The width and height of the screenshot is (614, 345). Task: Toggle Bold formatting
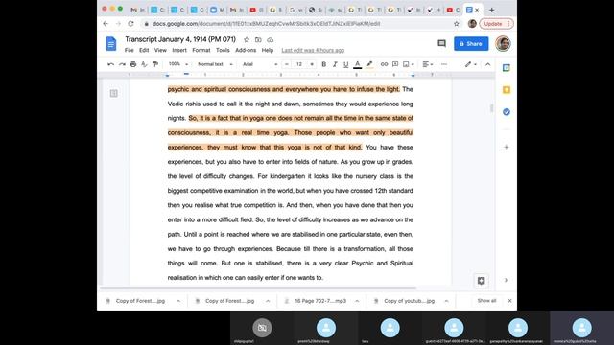click(x=324, y=64)
